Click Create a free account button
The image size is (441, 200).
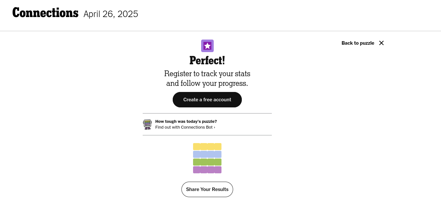click(207, 100)
